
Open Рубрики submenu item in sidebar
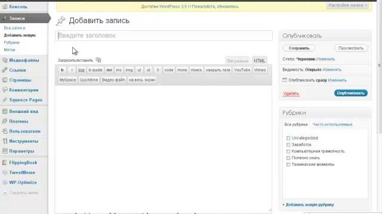12,42
